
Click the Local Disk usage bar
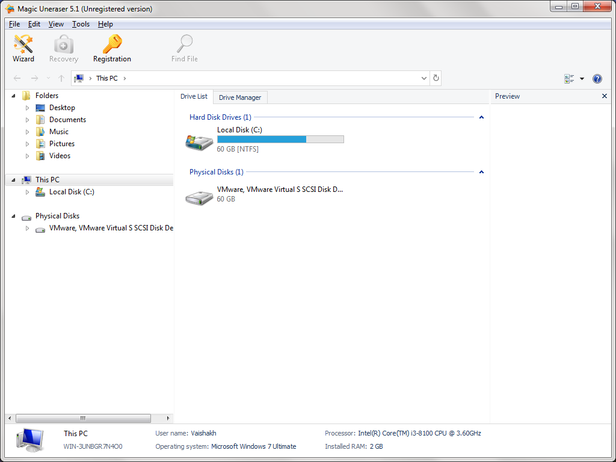click(280, 140)
